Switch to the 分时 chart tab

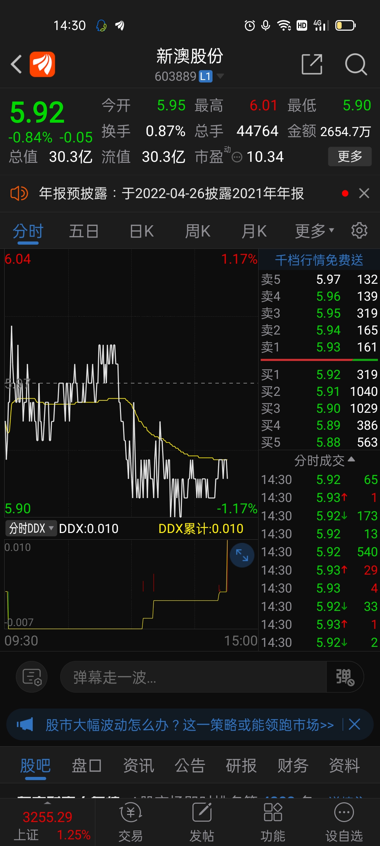[x=28, y=231]
